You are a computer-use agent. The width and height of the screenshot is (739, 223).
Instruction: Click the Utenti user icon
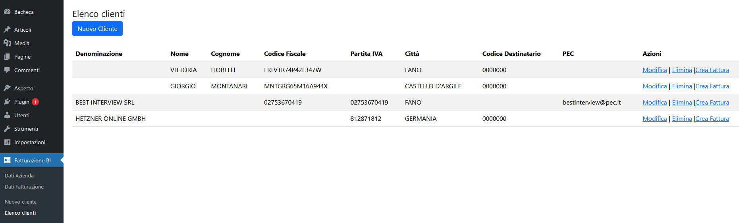(7, 115)
